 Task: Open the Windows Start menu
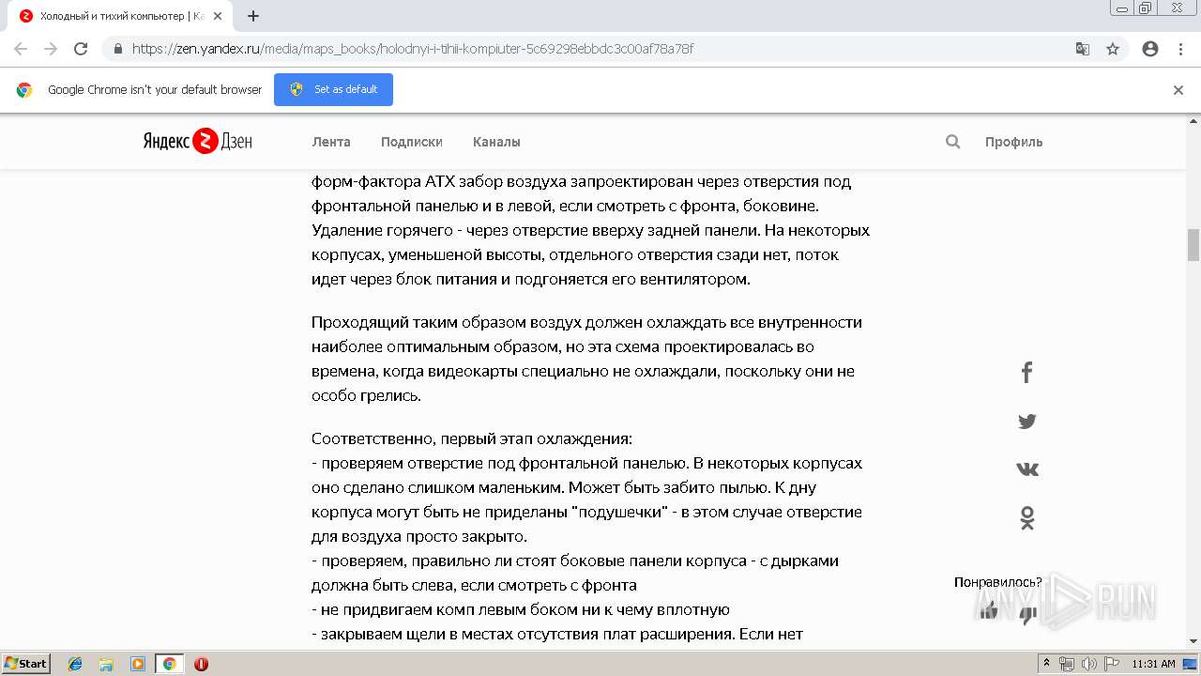tap(26, 663)
